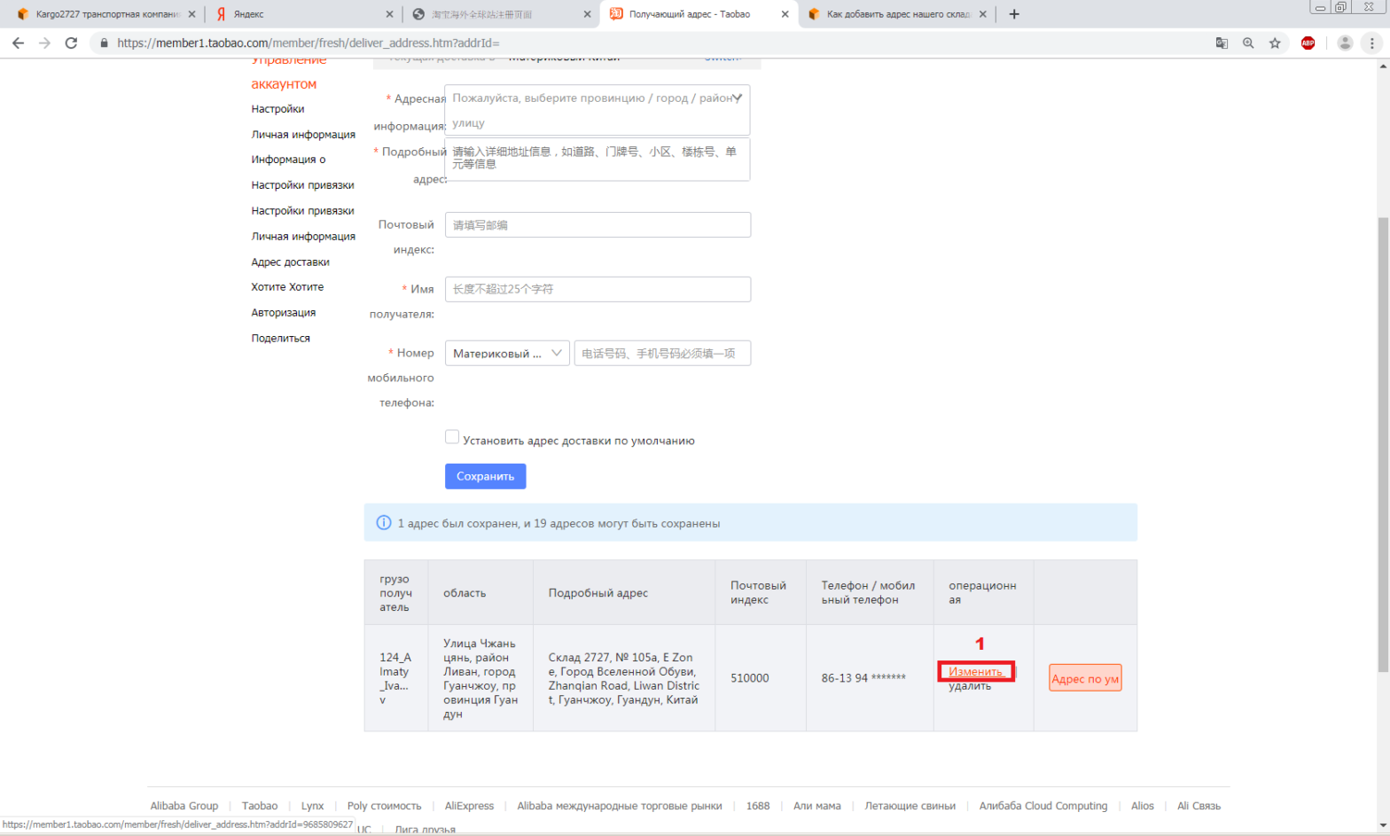Open the Google Translate icon in address bar
The image size is (1390, 836).
pos(1222,43)
